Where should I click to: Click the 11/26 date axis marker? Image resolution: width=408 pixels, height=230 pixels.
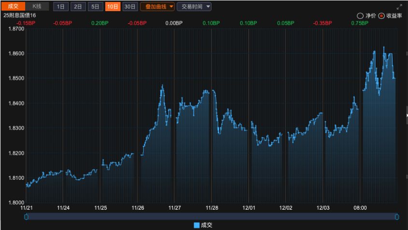pos(138,208)
